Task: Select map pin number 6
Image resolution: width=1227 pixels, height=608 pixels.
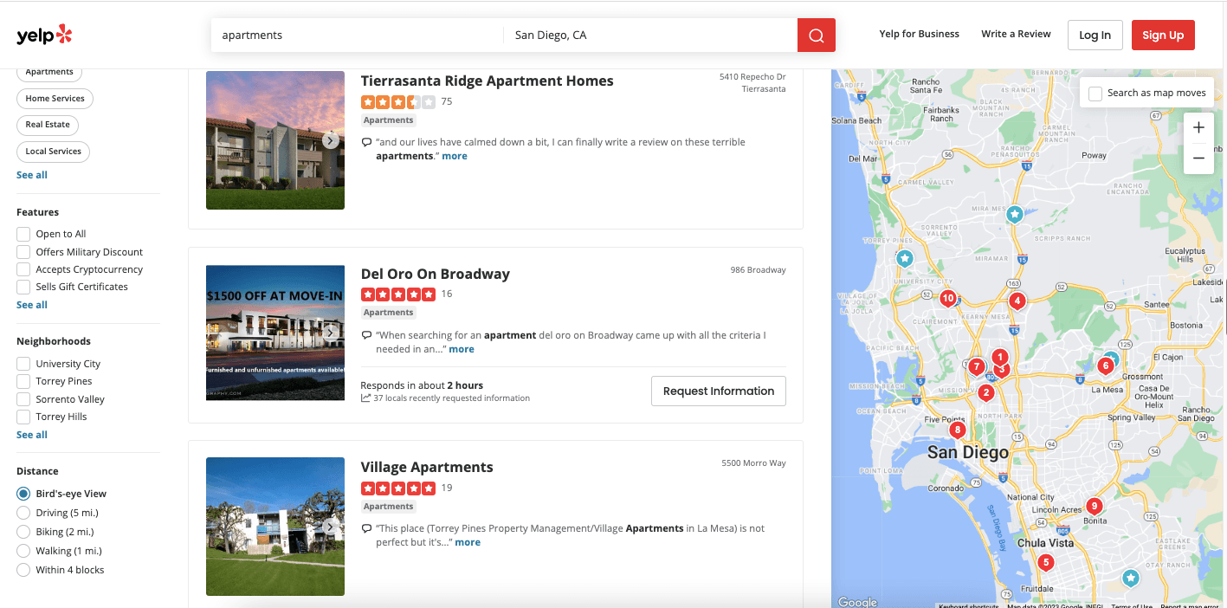Action: coord(1104,365)
